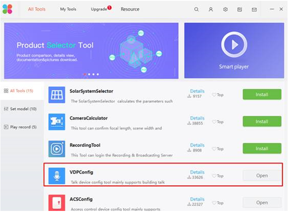Minimize the toolbox window
The image size is (290, 215).
coord(272,9)
